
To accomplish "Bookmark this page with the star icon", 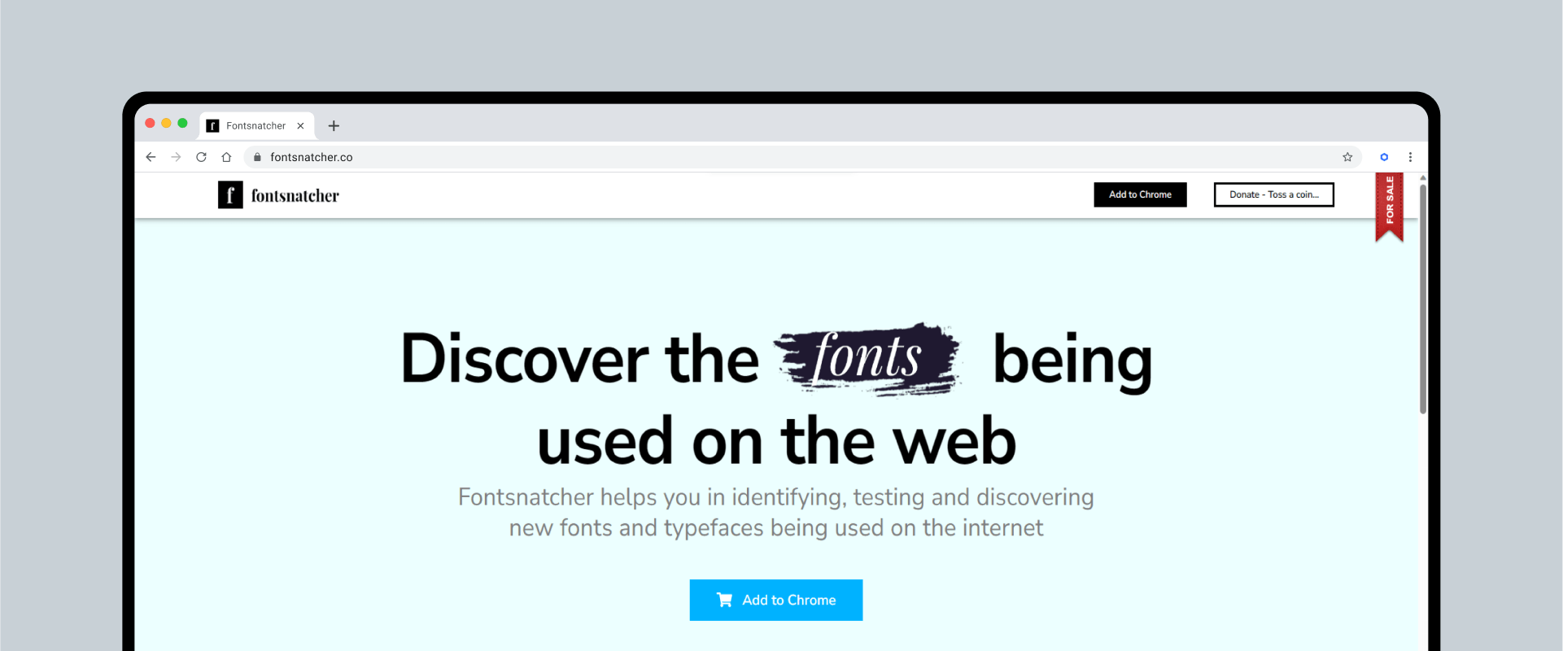I will [x=1347, y=157].
